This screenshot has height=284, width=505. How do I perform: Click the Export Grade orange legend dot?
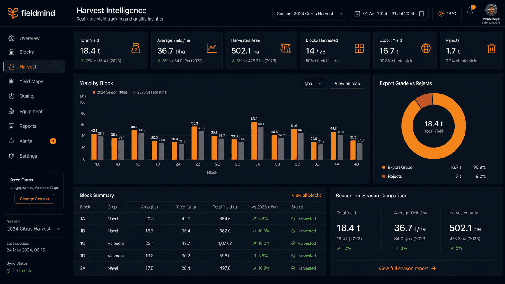click(384, 167)
